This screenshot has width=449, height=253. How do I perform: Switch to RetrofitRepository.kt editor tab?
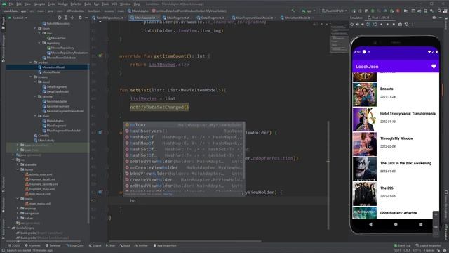pos(109,18)
